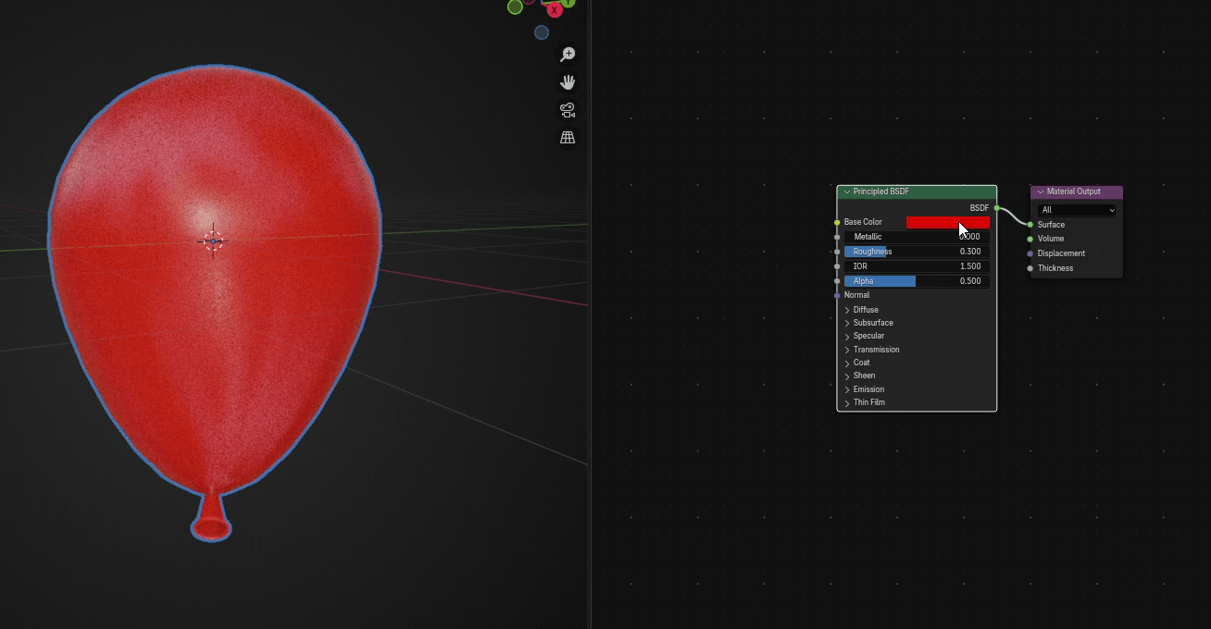Select the pan hand icon in viewport
This screenshot has width=1211, height=629.
(568, 82)
